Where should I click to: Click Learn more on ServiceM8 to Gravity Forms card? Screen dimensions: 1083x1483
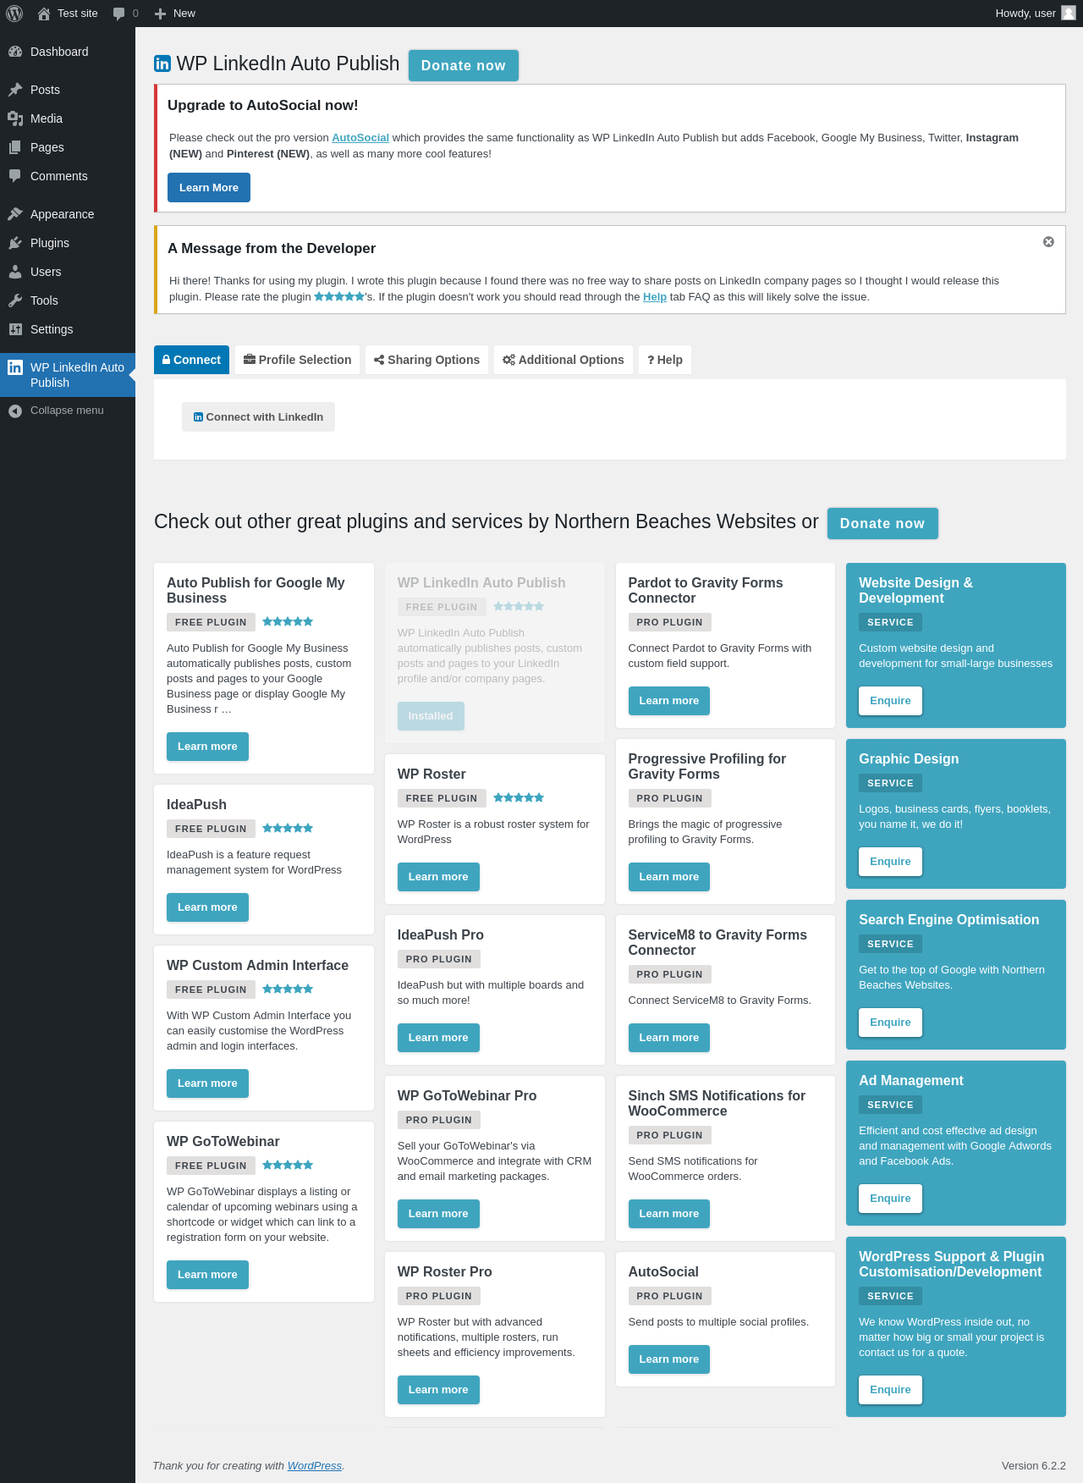(669, 1038)
